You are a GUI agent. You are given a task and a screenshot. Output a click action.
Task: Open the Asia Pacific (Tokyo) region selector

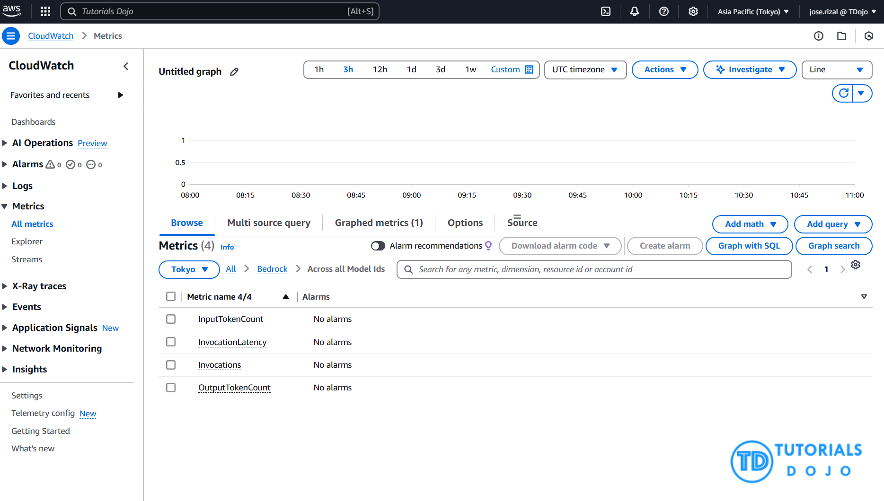[753, 11]
